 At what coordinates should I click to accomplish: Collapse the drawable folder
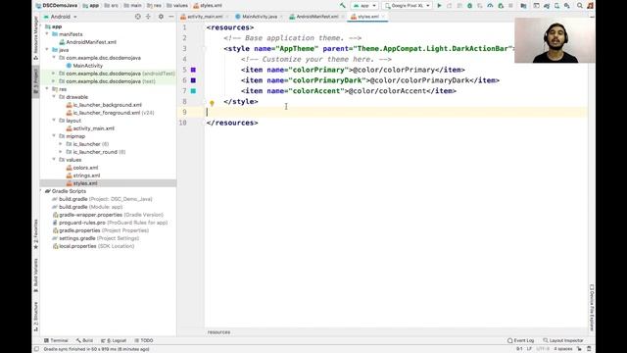click(x=54, y=97)
